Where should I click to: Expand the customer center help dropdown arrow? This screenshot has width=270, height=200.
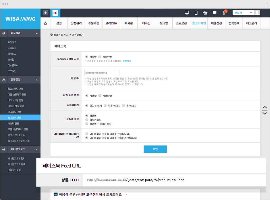tap(126, 195)
